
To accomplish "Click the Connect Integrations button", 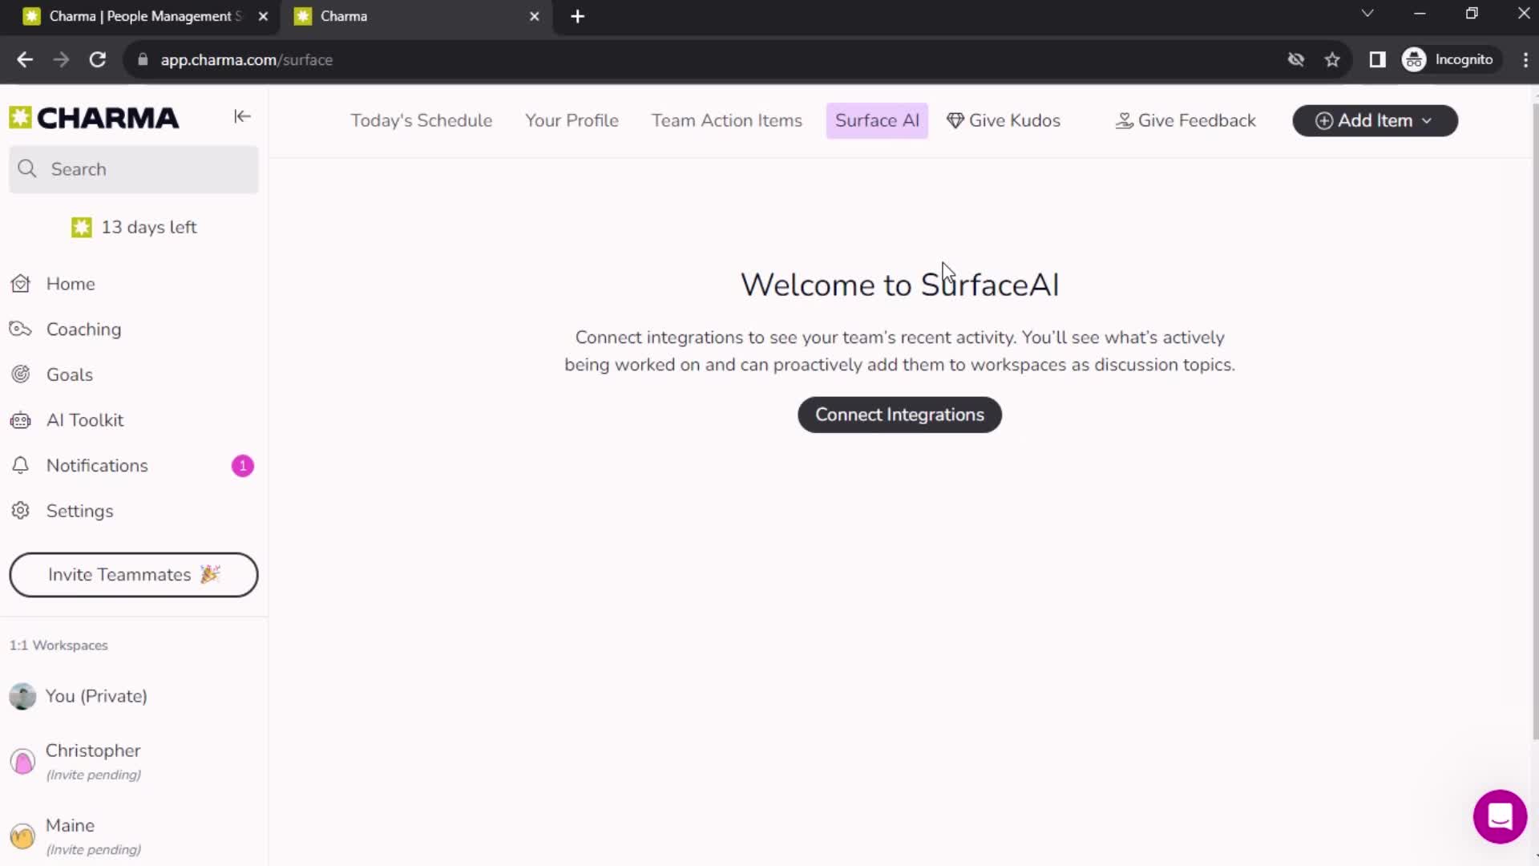I will click(899, 415).
